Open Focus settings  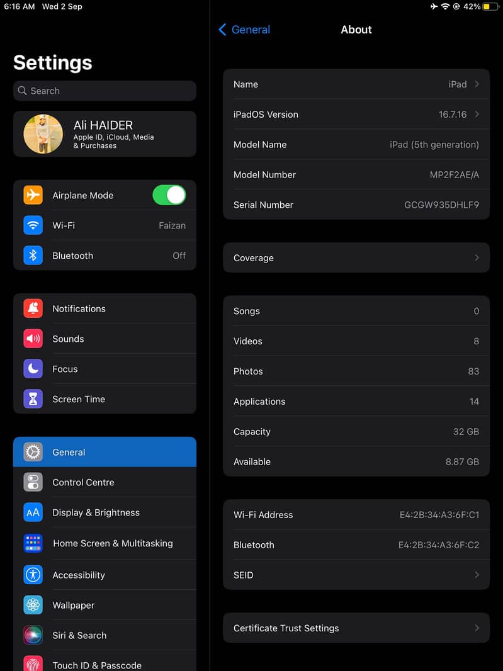point(105,369)
